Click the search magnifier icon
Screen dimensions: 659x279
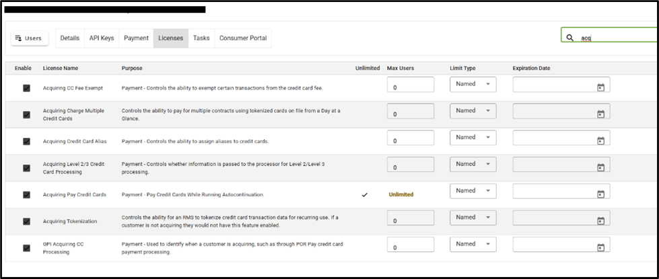(x=570, y=38)
